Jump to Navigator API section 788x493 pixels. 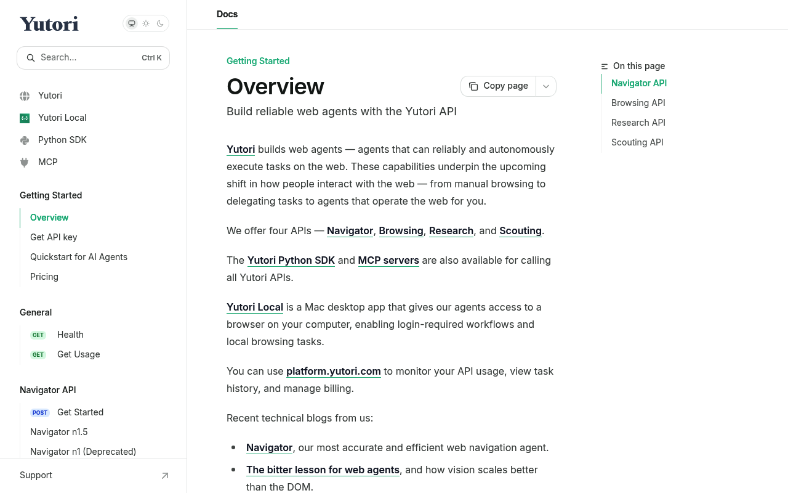click(639, 83)
